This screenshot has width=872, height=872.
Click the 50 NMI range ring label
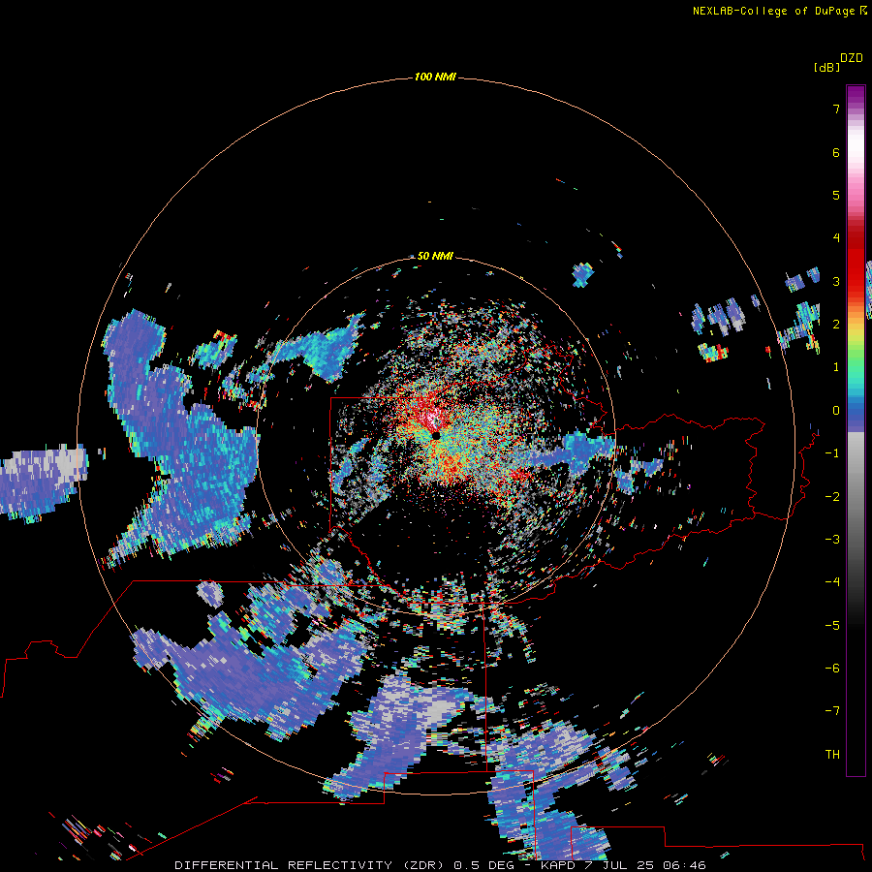point(435,256)
